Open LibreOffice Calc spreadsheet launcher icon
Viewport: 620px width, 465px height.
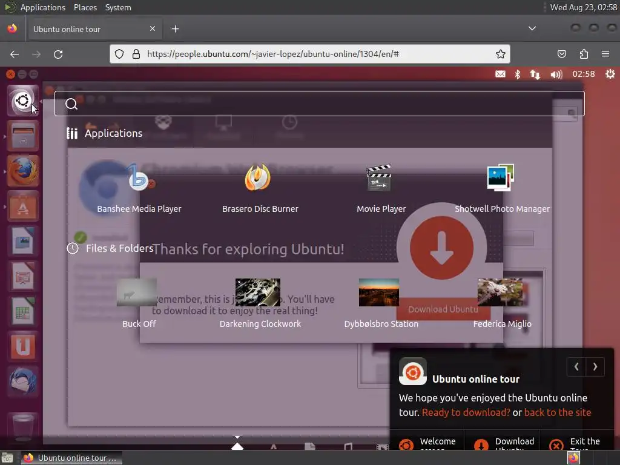[22, 311]
